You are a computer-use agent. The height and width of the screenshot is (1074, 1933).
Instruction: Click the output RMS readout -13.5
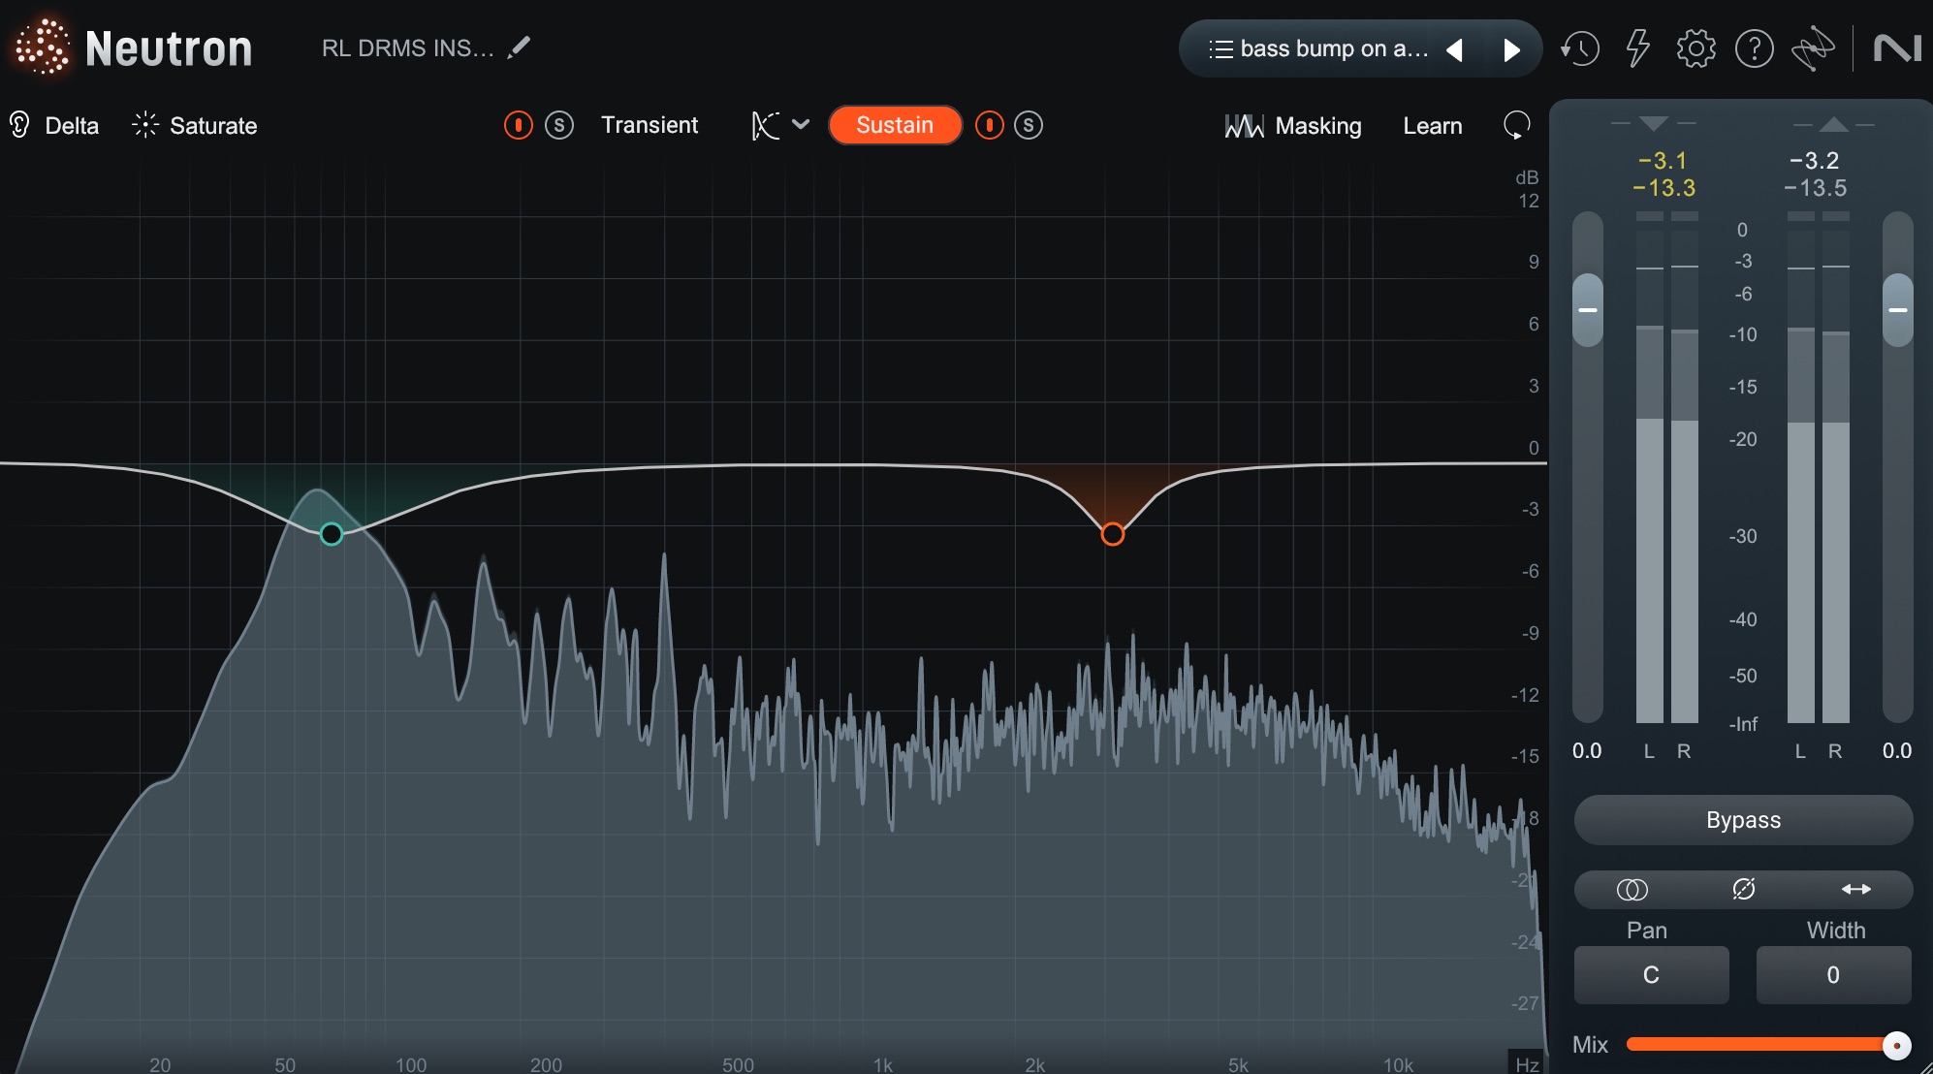coord(1816,188)
